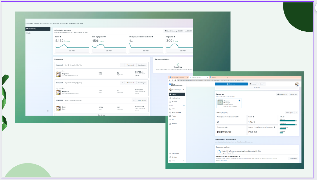This screenshot has width=317, height=180.
Task: Switch to the third Facebook browser tab
Action: [219, 77]
